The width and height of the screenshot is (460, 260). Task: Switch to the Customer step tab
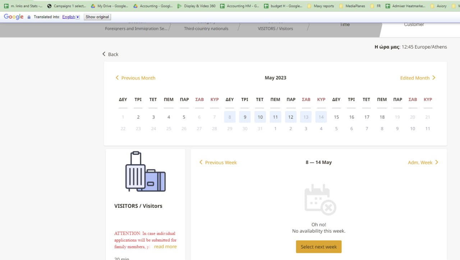414,25
